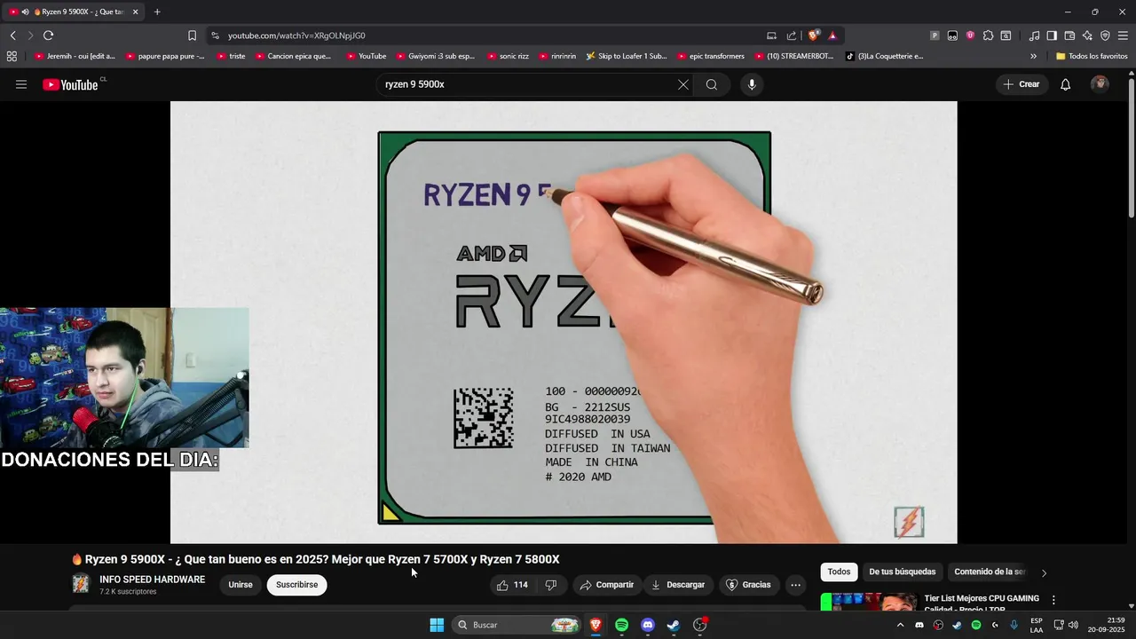The image size is (1136, 639).
Task: Open the YouTube guide hamburger menu
Action: (21, 84)
